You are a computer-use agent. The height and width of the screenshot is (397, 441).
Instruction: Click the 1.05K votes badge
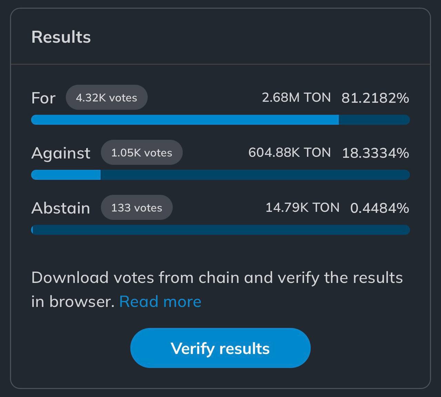142,153
